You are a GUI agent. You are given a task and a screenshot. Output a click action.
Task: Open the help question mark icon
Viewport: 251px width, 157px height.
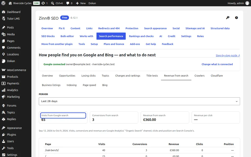click(236, 18)
